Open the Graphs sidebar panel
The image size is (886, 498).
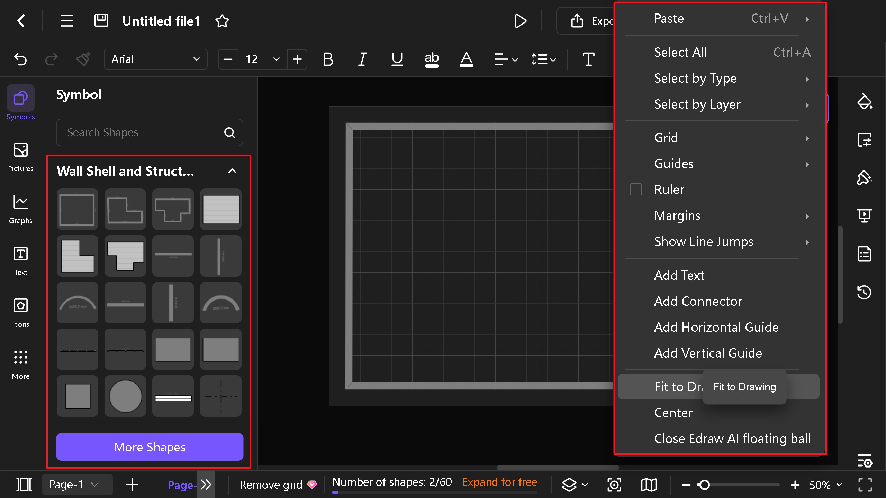20,209
